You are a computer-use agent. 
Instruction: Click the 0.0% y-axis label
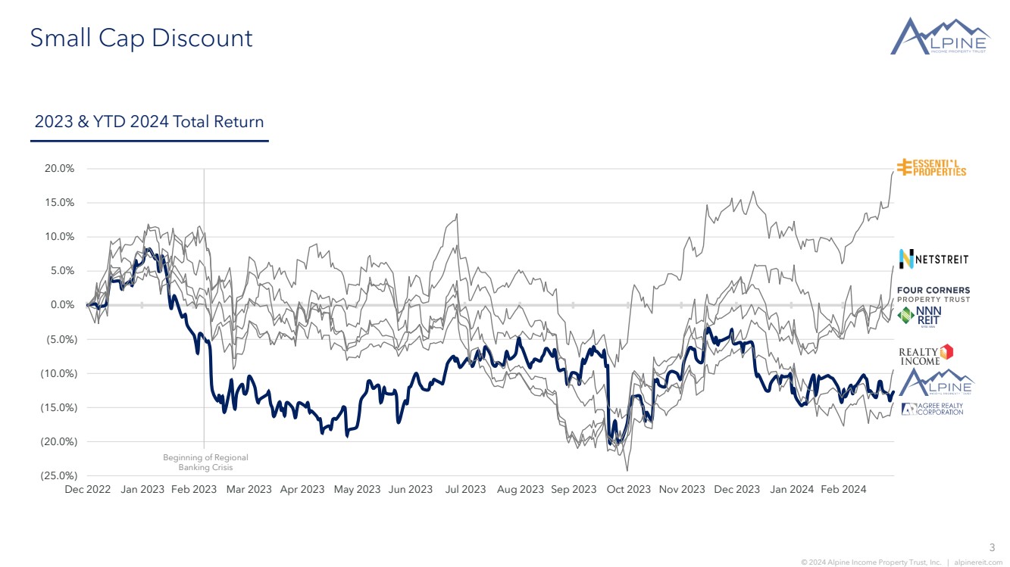(x=62, y=305)
